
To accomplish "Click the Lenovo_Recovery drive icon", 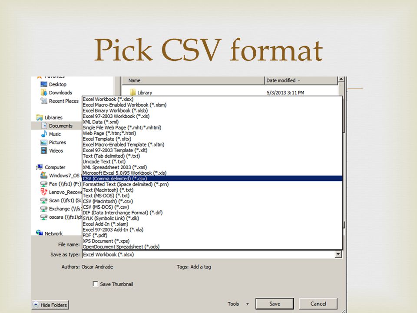I will 44,192.
